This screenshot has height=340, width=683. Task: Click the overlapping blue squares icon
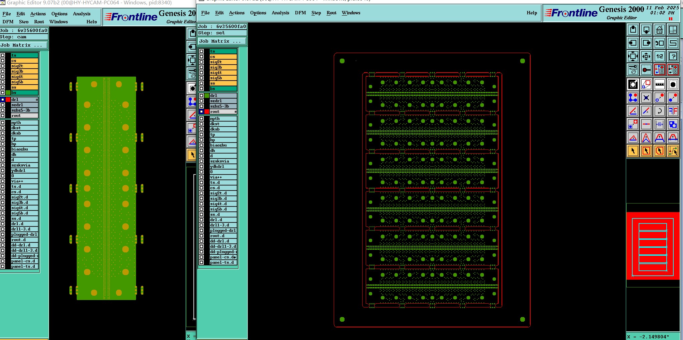[673, 124]
